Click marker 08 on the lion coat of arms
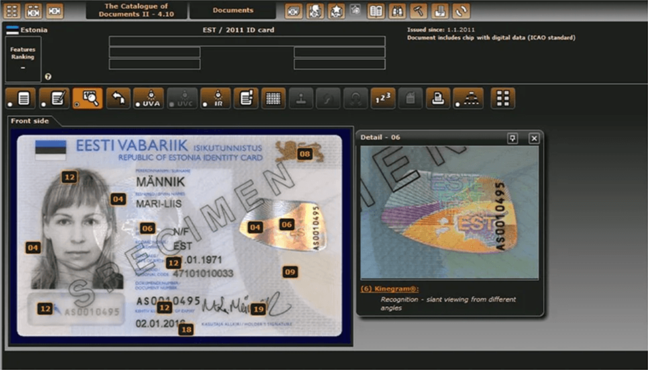The height and width of the screenshot is (370, 648). pyautogui.click(x=305, y=154)
